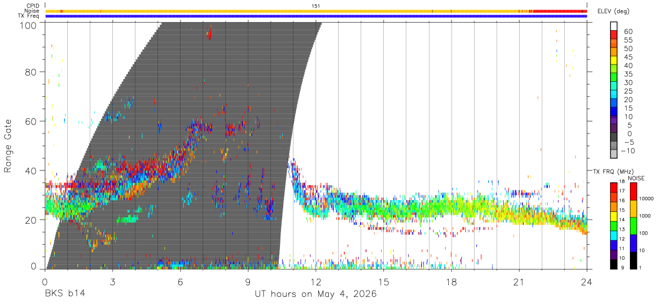Click the y-axis tick label '80'
The width and height of the screenshot is (660, 305).
32,72
